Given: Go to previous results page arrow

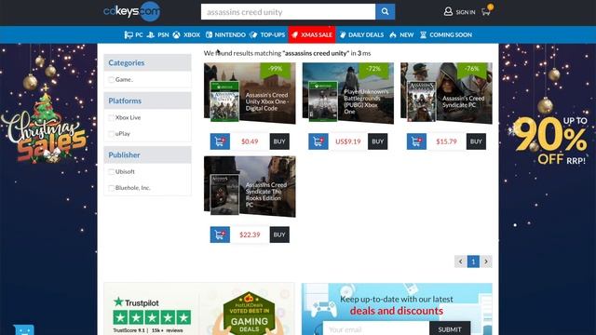Looking at the screenshot, I should 460,261.
